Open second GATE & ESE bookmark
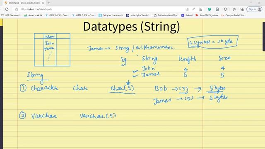265x149 pixels. 84,15
